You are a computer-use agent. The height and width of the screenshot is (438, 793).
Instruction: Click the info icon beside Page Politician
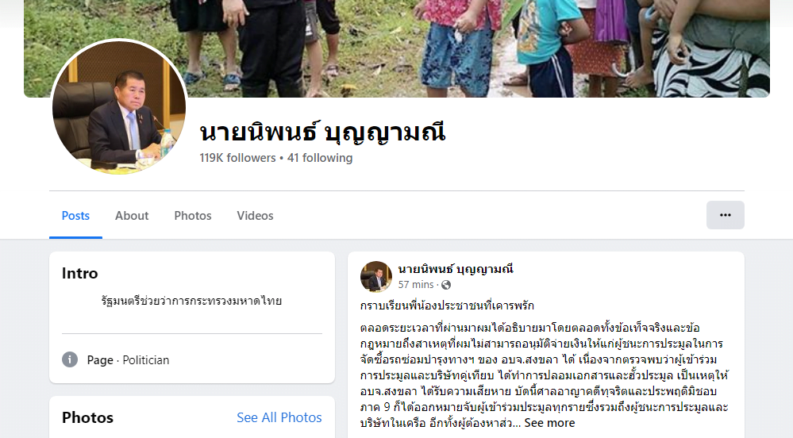pyautogui.click(x=70, y=359)
